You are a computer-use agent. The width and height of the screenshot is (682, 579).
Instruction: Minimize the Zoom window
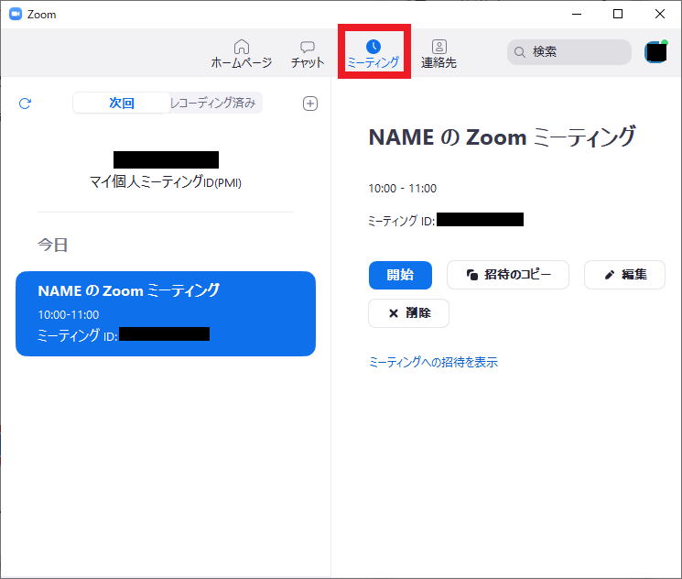[577, 14]
